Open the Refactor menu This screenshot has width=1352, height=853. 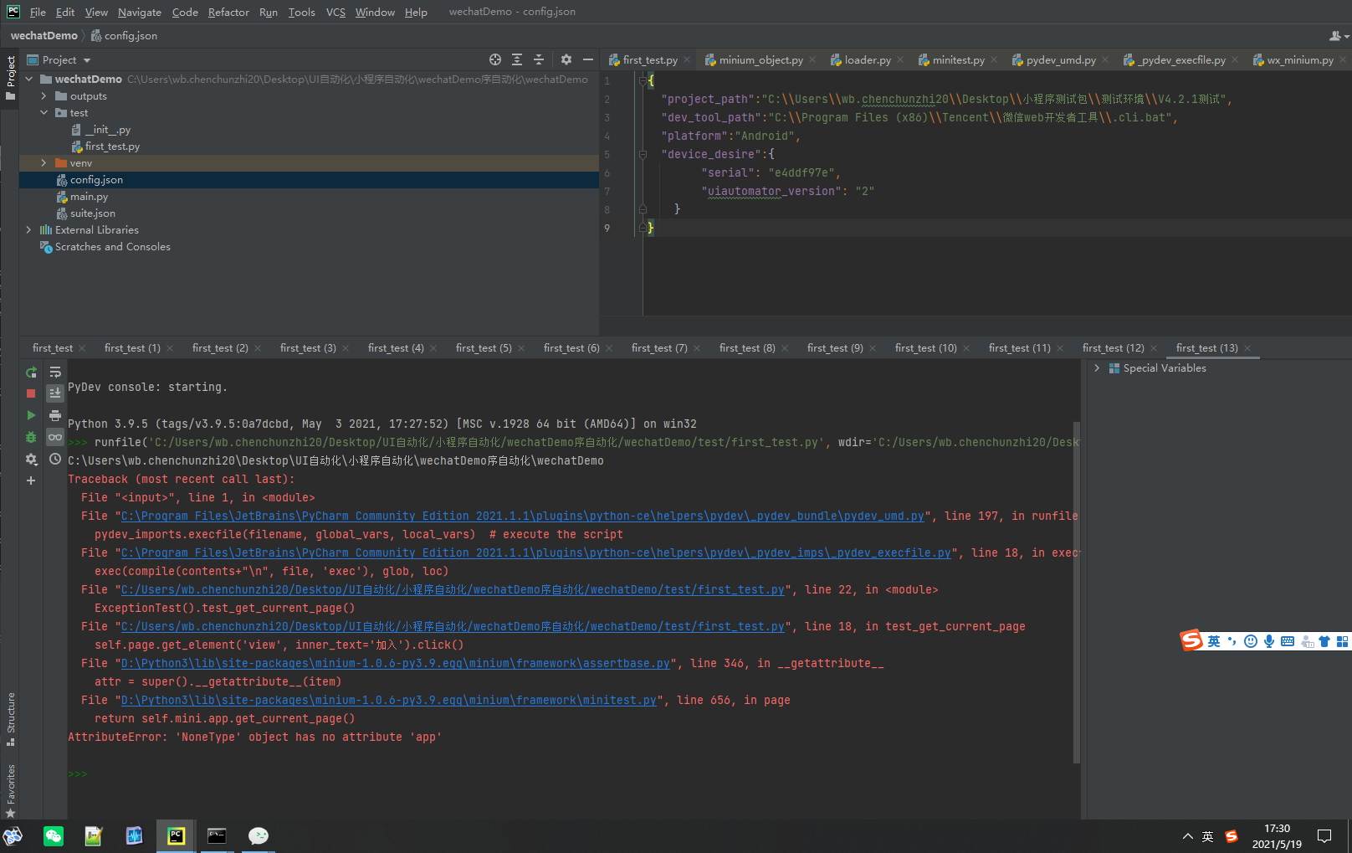click(228, 12)
